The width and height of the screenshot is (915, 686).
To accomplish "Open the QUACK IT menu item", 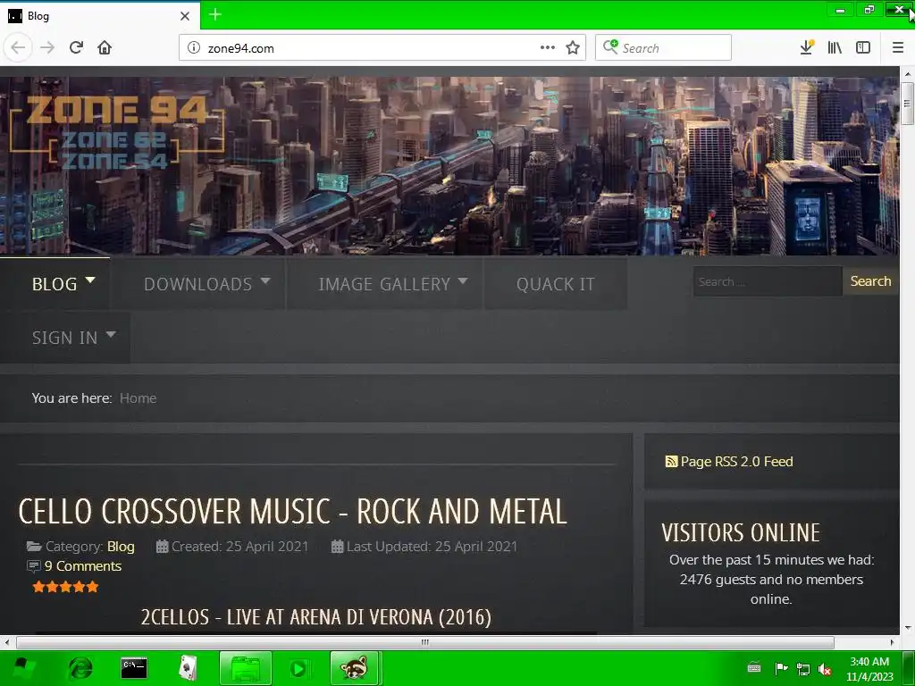I will click(x=556, y=284).
